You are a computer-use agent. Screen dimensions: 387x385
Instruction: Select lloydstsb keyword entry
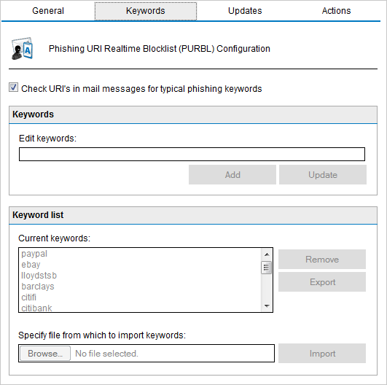click(x=39, y=276)
